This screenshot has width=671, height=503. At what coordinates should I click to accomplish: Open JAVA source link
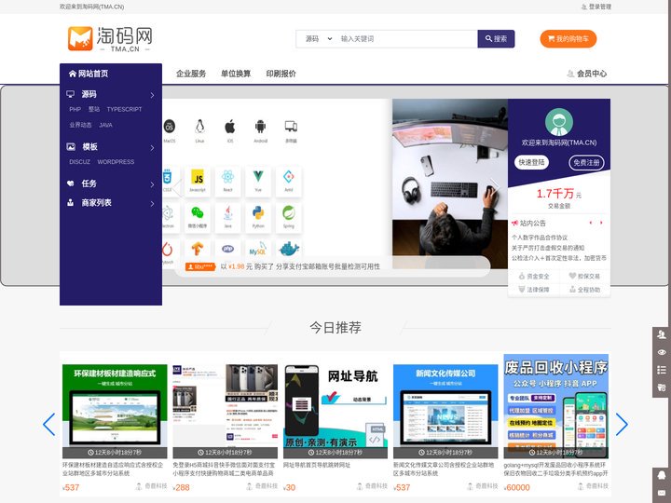pos(105,126)
